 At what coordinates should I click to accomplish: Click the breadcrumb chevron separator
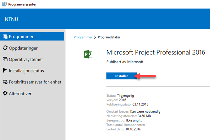tap(95, 37)
